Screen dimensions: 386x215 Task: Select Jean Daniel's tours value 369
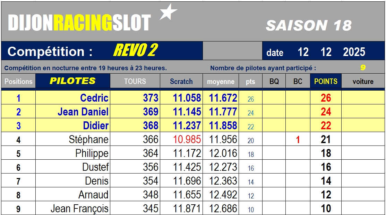[x=151, y=112]
